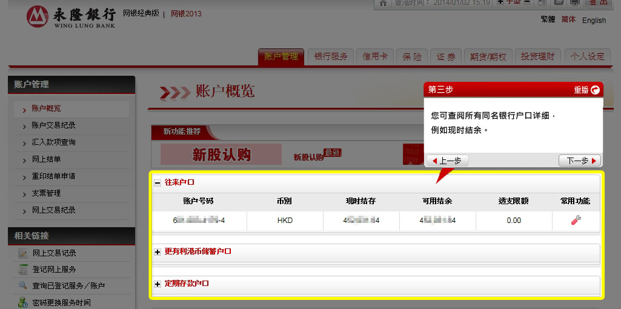
Task: Click the home icon in top bar
Action: (x=382, y=3)
